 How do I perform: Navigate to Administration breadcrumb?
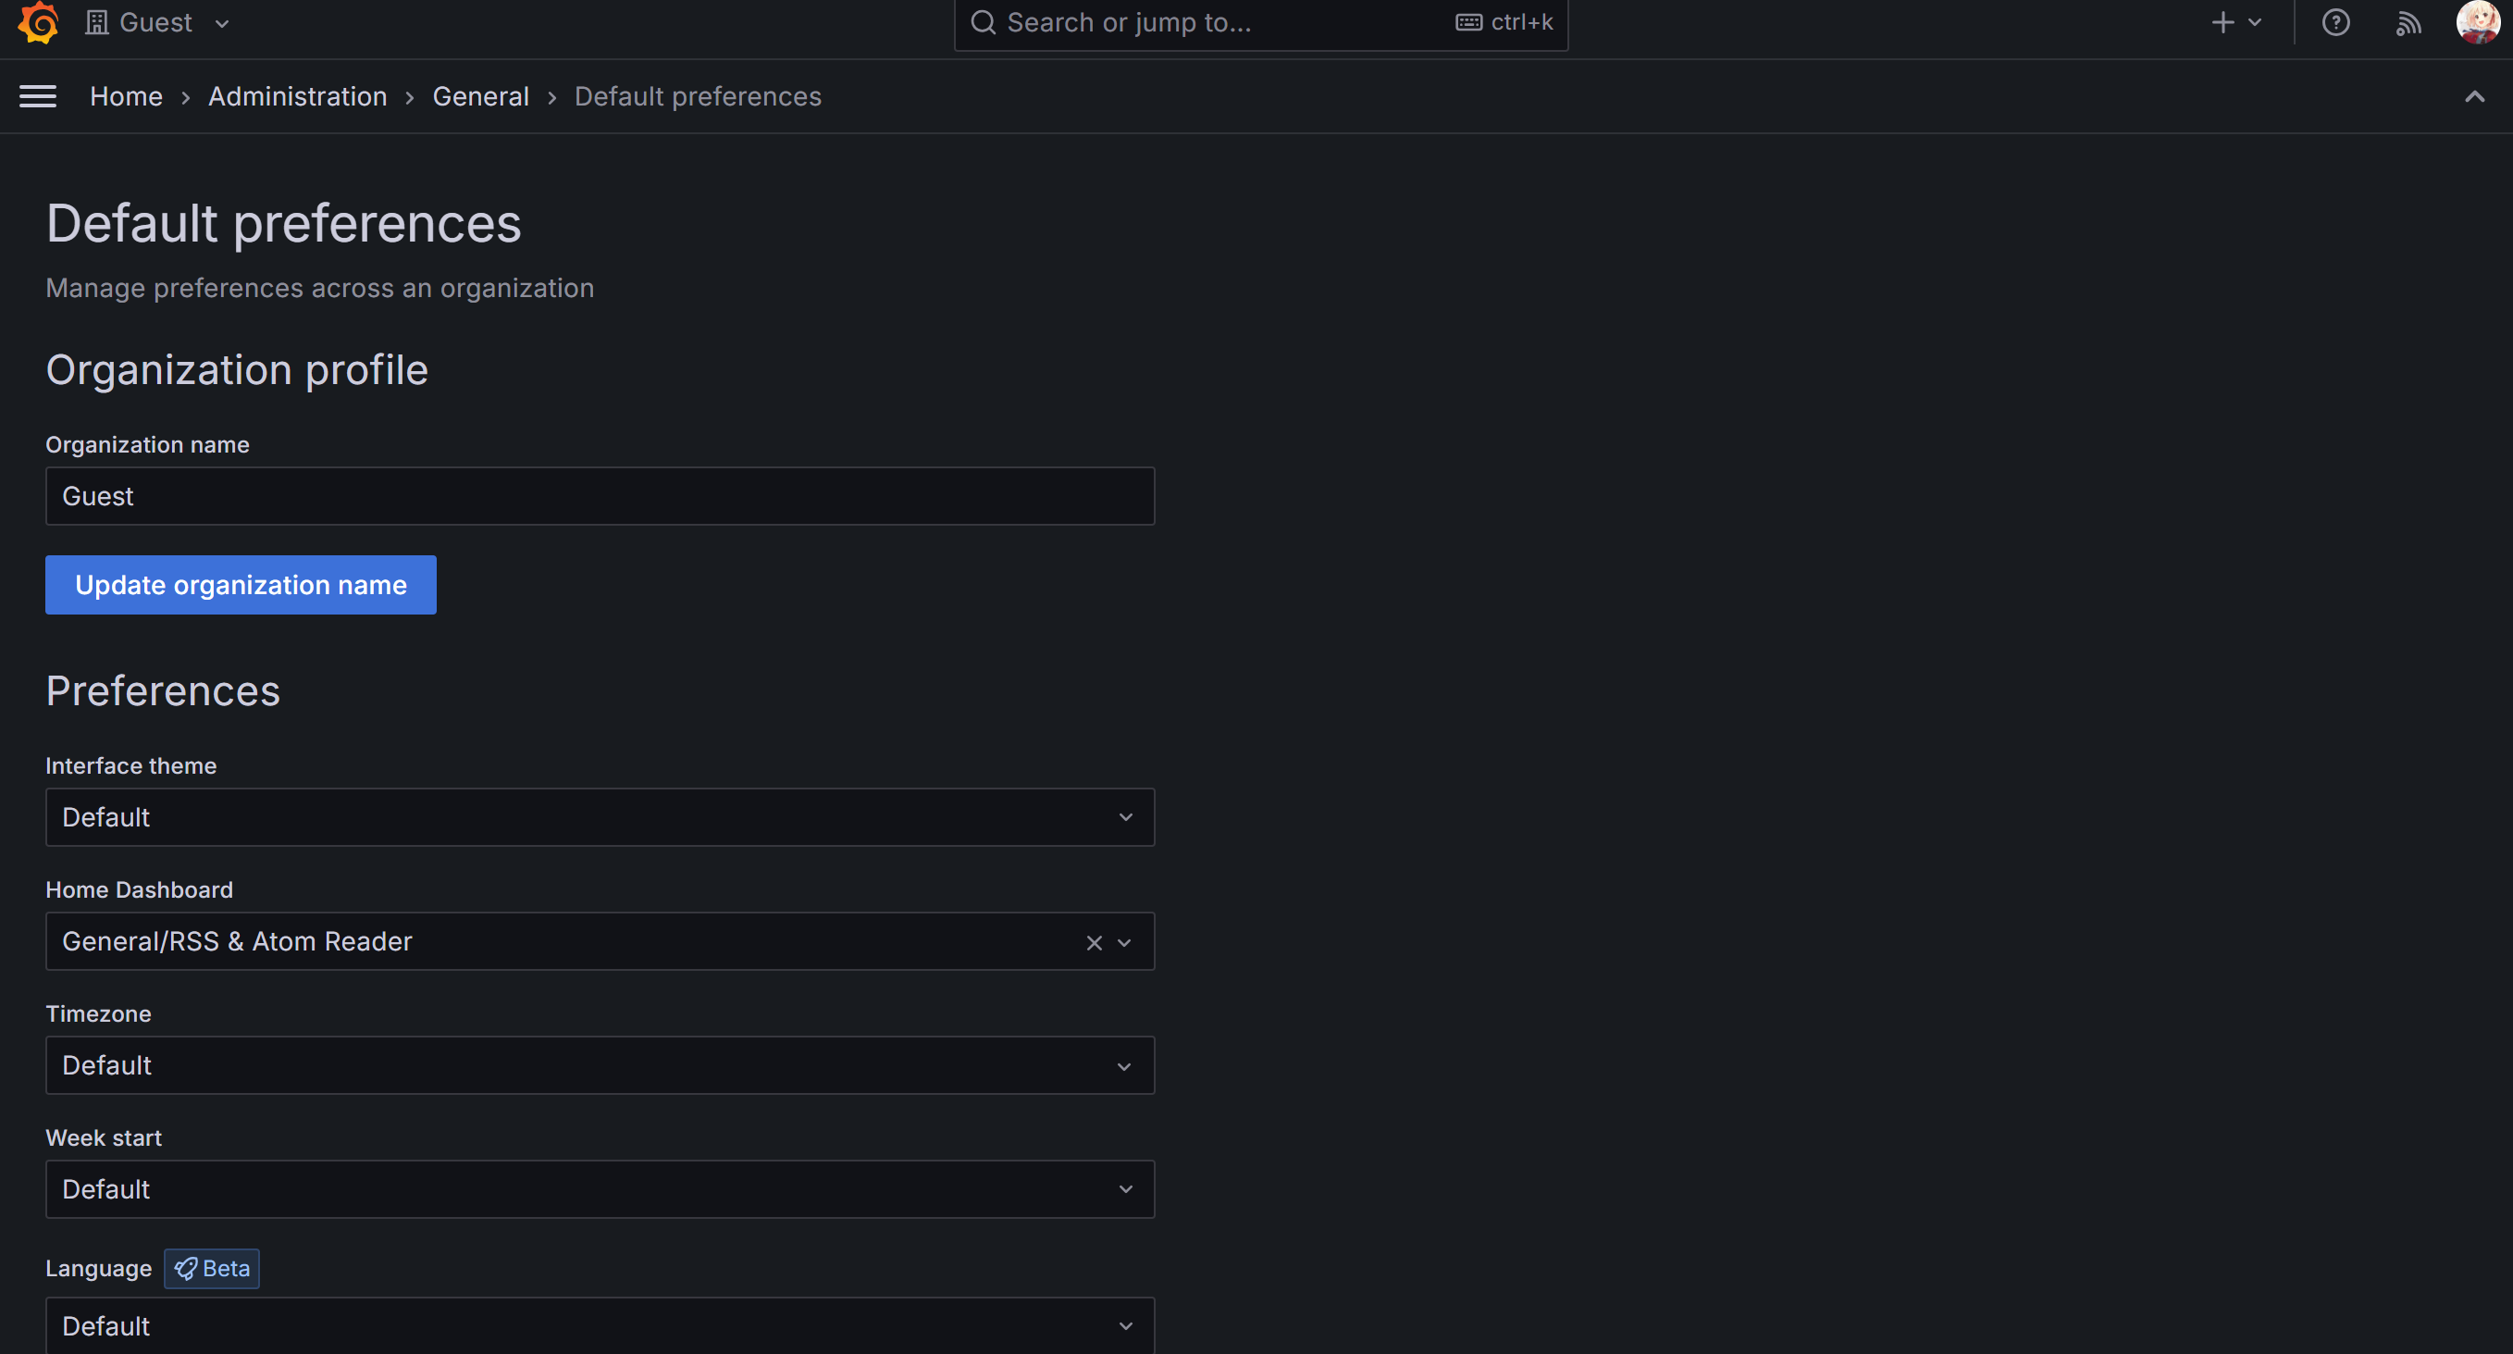tap(298, 96)
